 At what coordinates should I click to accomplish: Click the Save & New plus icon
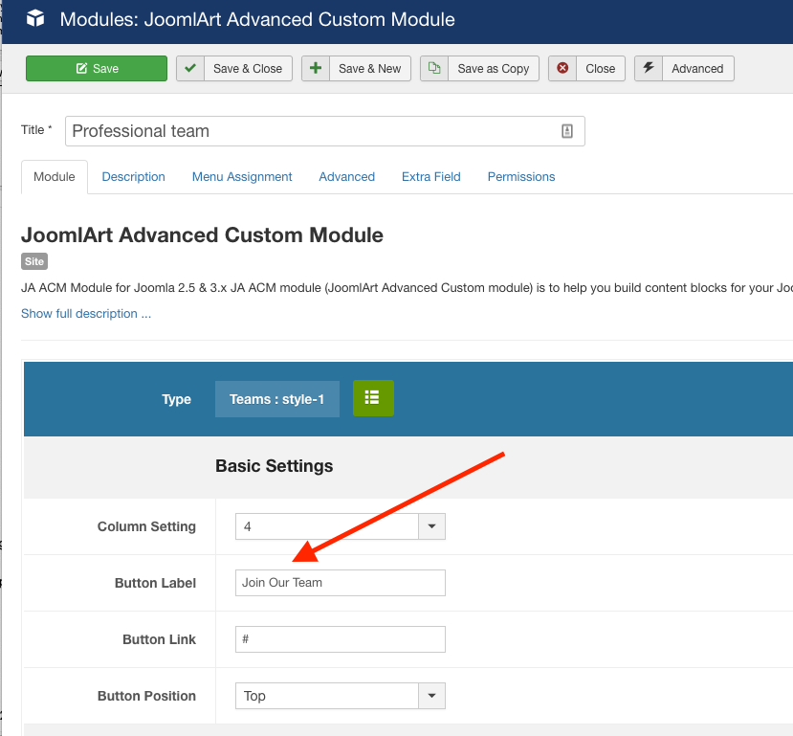(316, 69)
